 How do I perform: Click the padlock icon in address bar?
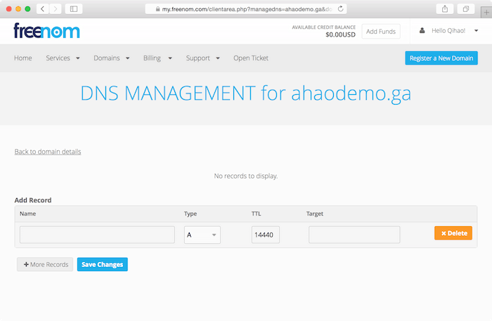pyautogui.click(x=158, y=9)
